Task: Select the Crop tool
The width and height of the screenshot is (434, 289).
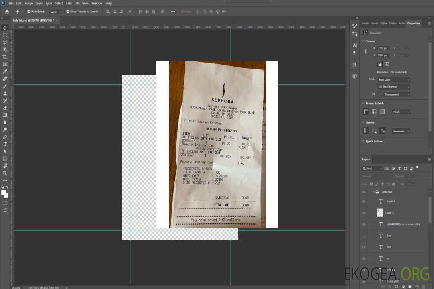Action: [5, 57]
